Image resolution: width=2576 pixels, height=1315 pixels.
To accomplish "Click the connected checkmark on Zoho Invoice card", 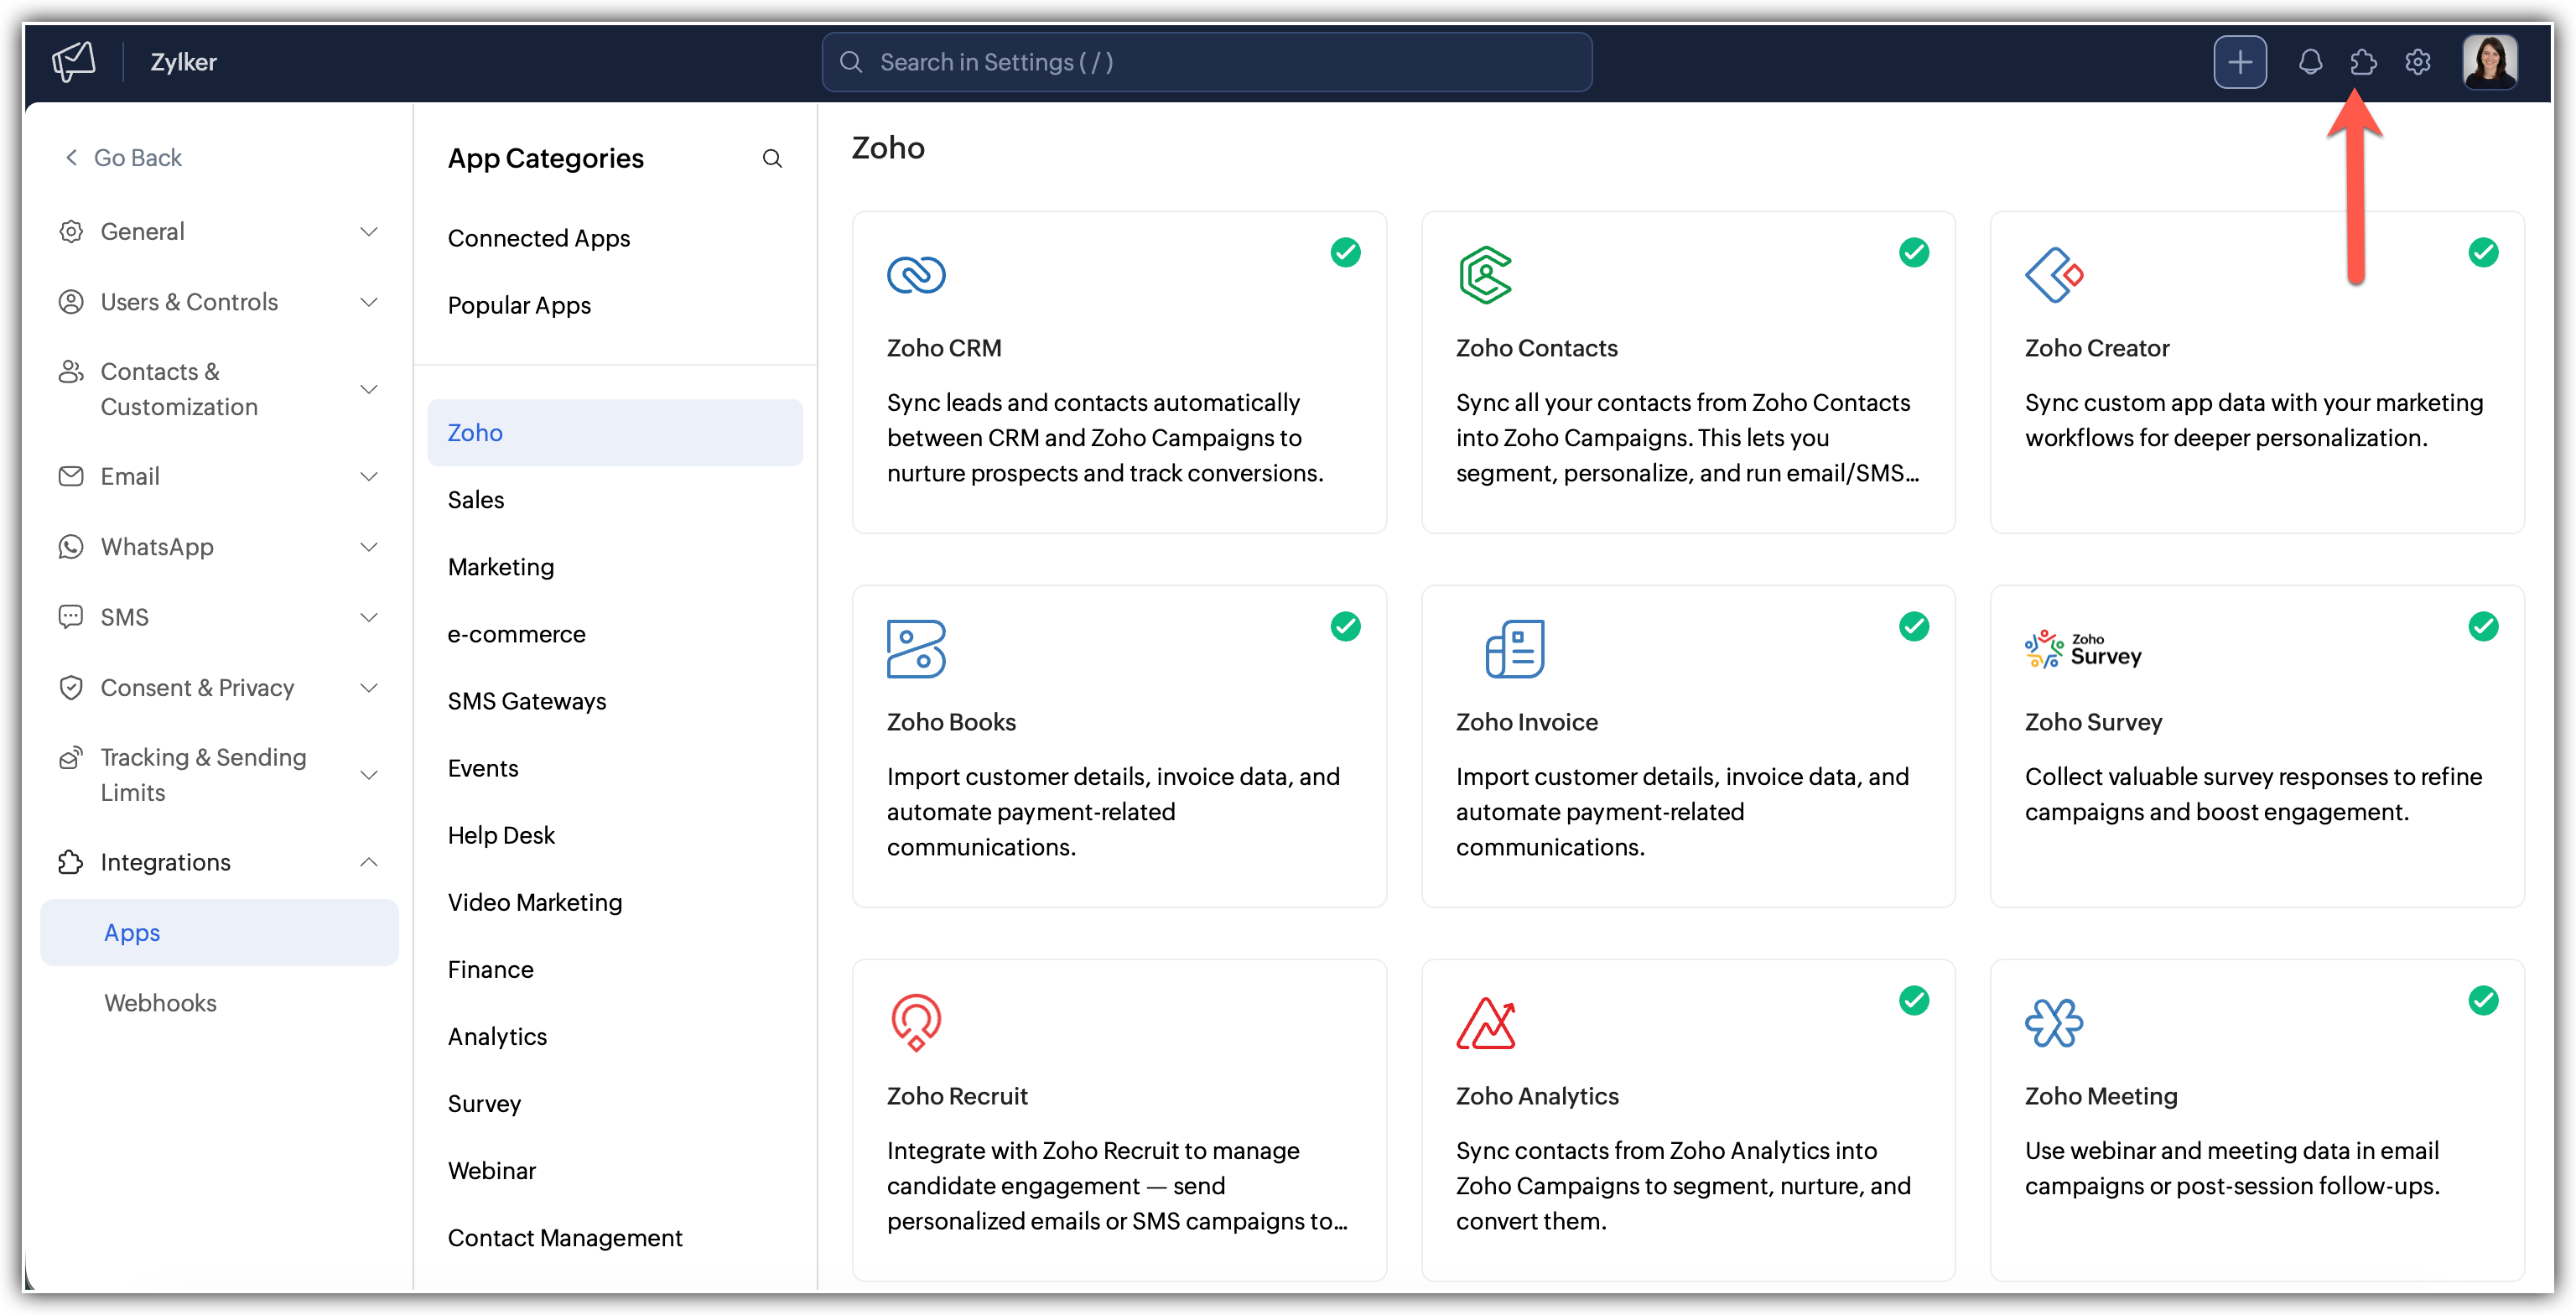I will point(1914,626).
